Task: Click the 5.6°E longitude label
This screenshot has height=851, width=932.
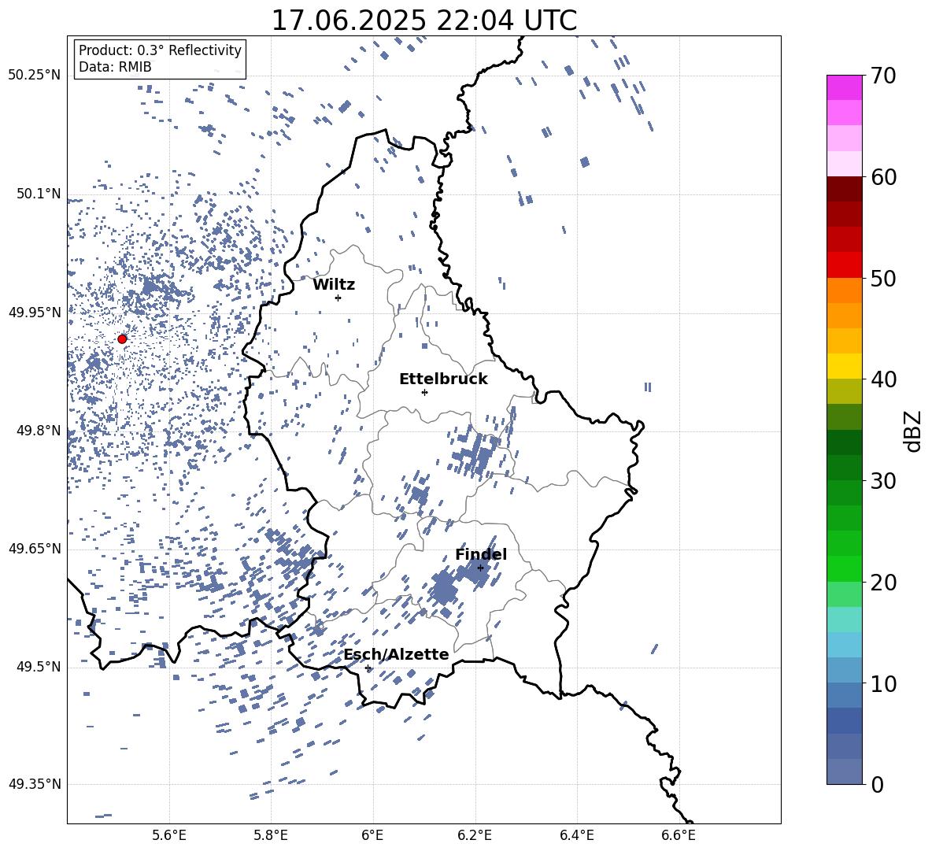Action: pyautogui.click(x=168, y=835)
